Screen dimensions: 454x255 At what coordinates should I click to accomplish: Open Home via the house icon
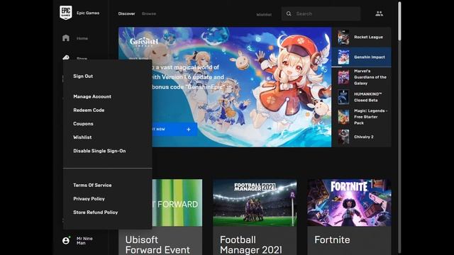(66, 38)
